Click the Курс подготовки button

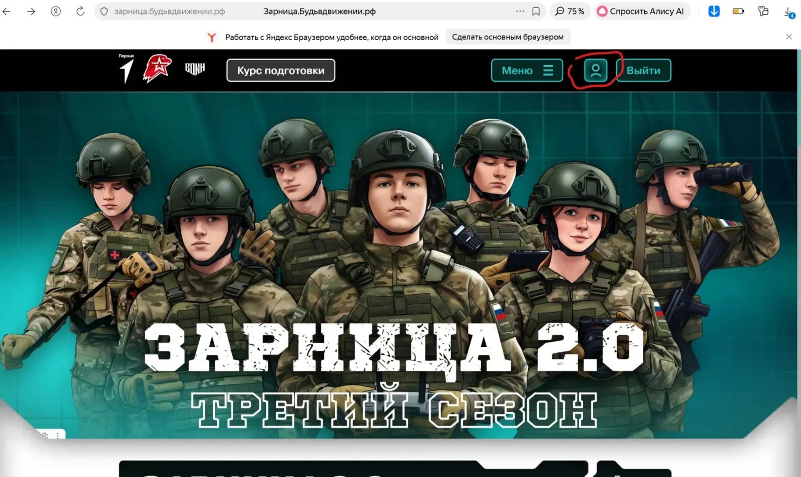pyautogui.click(x=280, y=71)
